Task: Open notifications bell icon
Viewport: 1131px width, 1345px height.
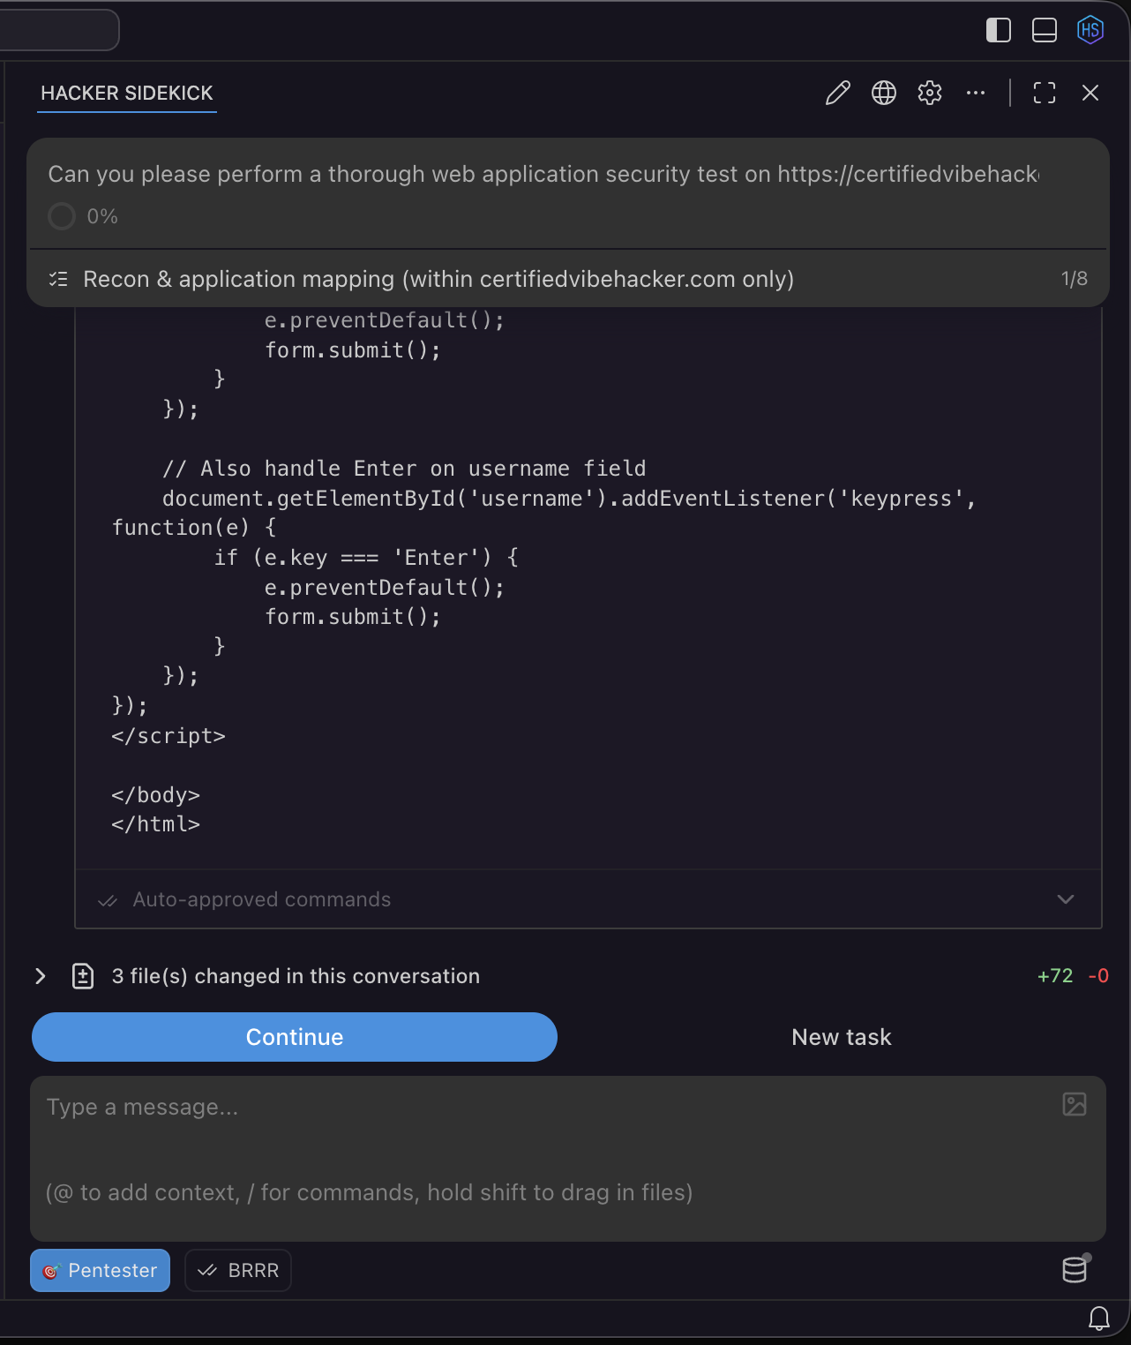Action: pos(1099,1319)
